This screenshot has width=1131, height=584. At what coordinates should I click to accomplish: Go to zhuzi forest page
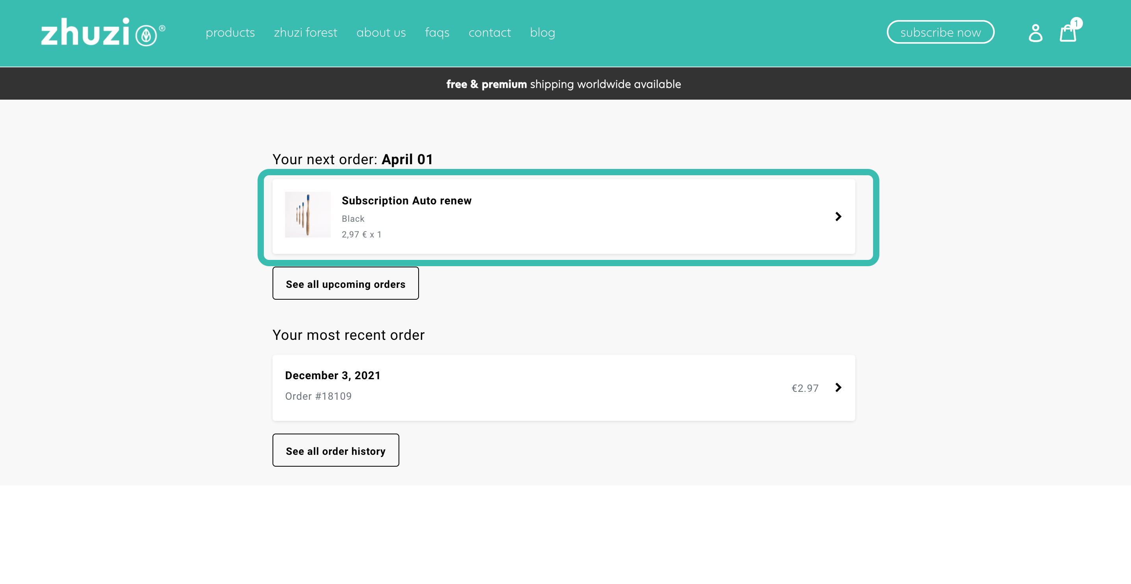click(x=306, y=33)
